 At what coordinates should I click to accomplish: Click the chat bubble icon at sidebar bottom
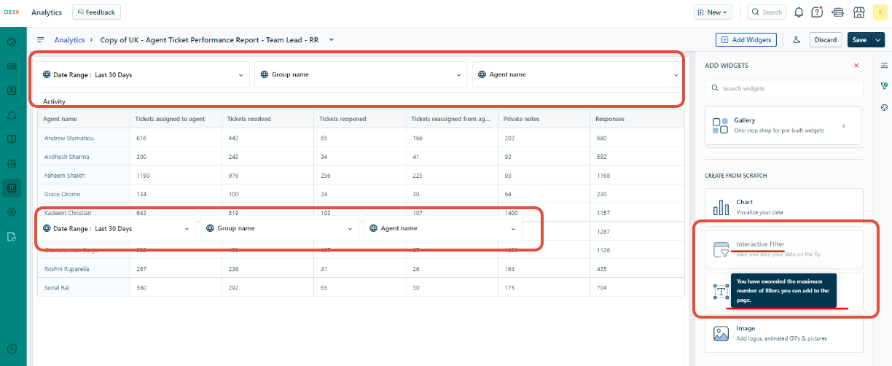point(12,349)
